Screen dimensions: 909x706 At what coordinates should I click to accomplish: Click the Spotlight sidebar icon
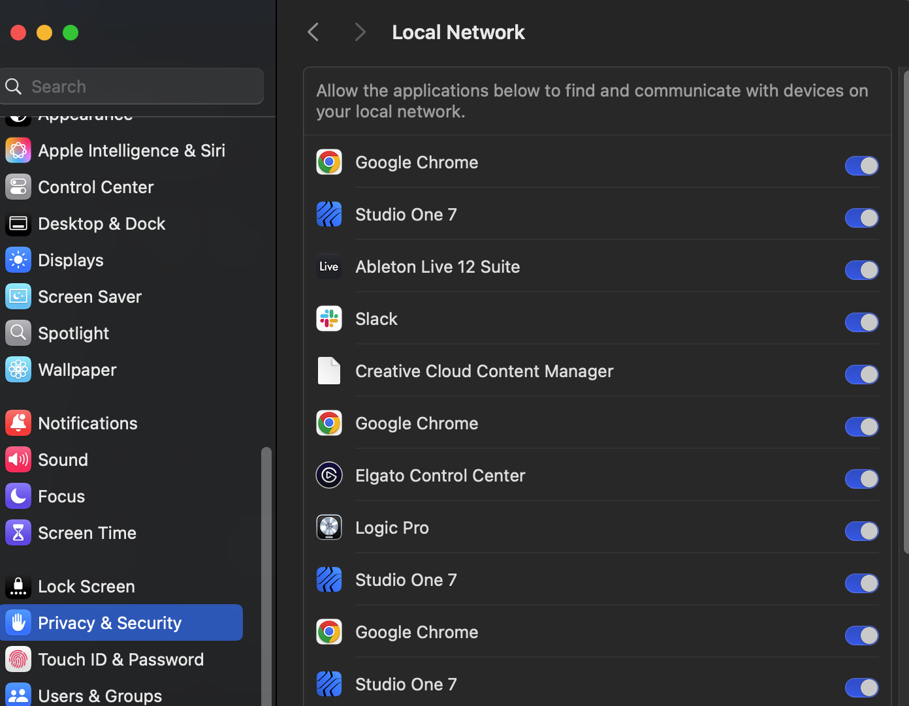point(18,333)
